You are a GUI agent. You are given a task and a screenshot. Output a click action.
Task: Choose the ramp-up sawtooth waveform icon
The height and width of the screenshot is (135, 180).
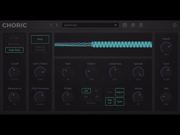[96, 97]
